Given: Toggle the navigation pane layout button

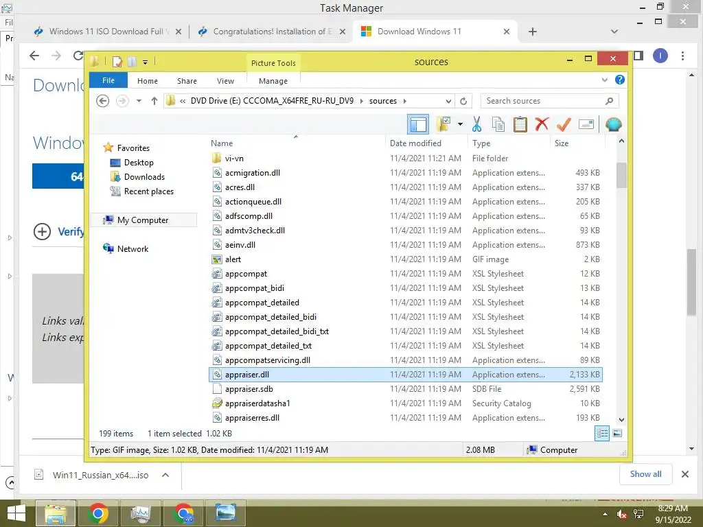Looking at the screenshot, I should click(418, 124).
